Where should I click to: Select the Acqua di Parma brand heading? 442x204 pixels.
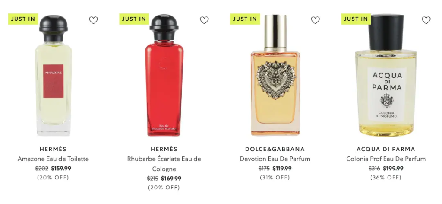386,149
